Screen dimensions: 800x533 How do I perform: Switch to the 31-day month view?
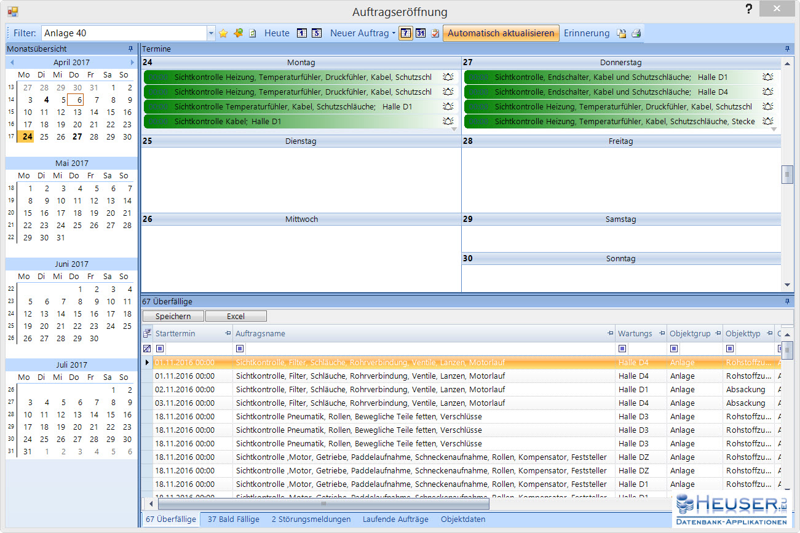pyautogui.click(x=420, y=33)
